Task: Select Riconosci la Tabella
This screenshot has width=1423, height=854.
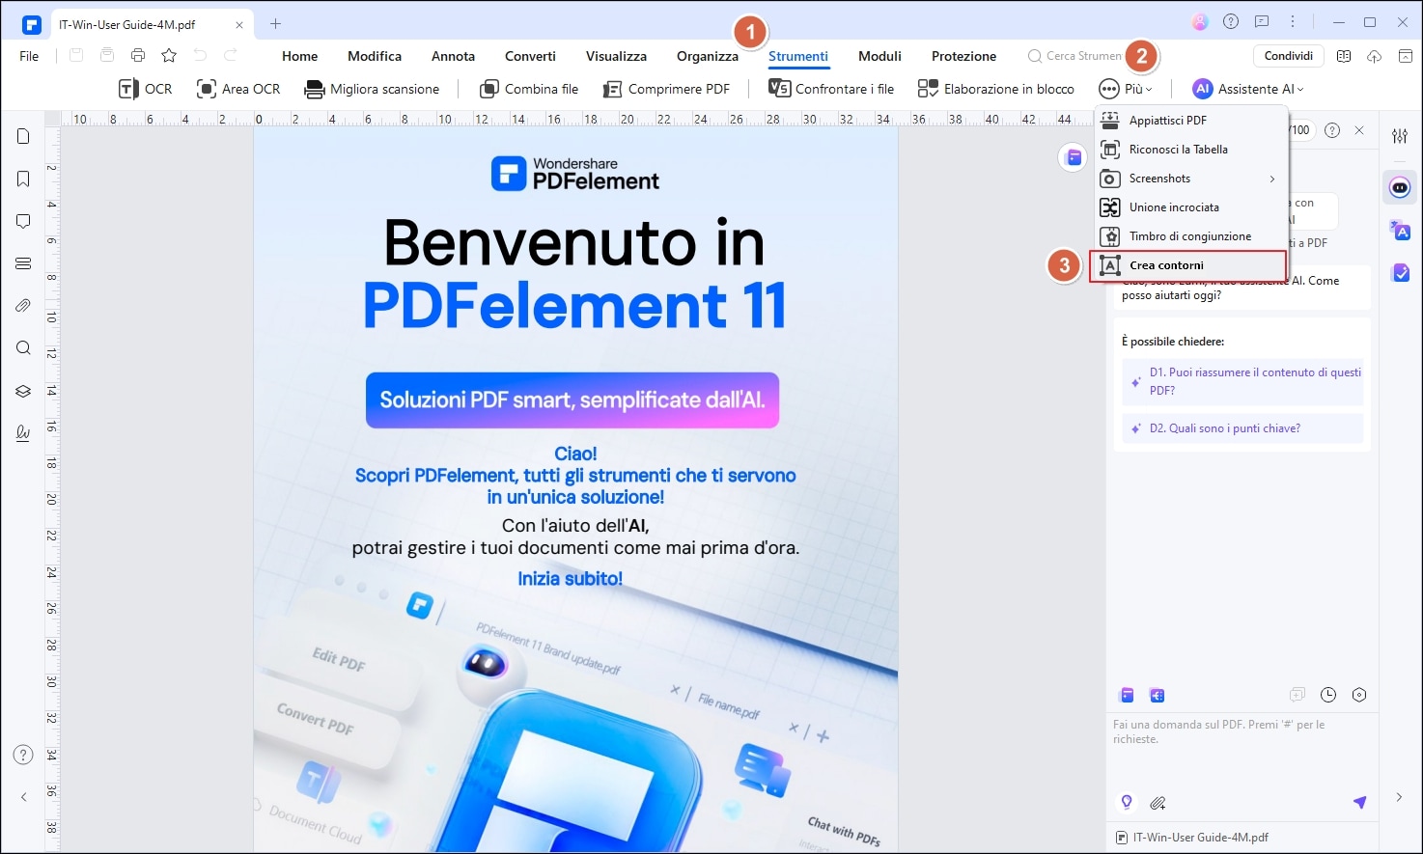Action: coord(1191,150)
